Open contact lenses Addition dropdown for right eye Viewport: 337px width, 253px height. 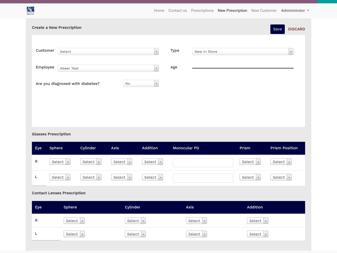[257, 221]
